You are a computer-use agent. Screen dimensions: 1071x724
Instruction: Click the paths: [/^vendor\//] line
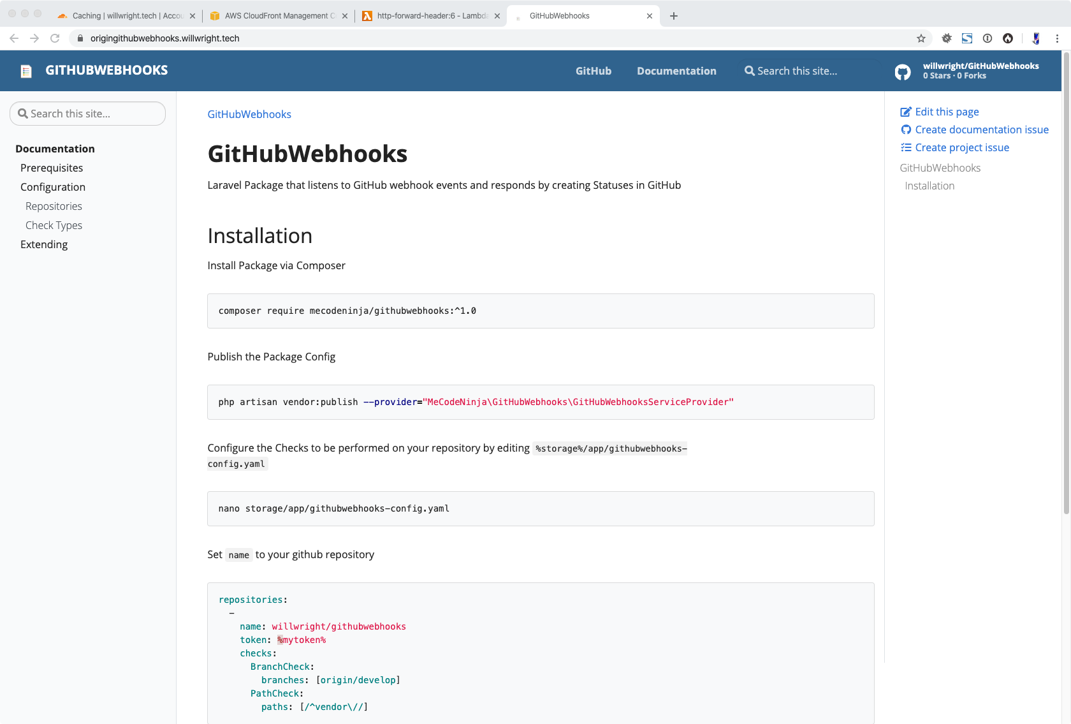click(314, 707)
